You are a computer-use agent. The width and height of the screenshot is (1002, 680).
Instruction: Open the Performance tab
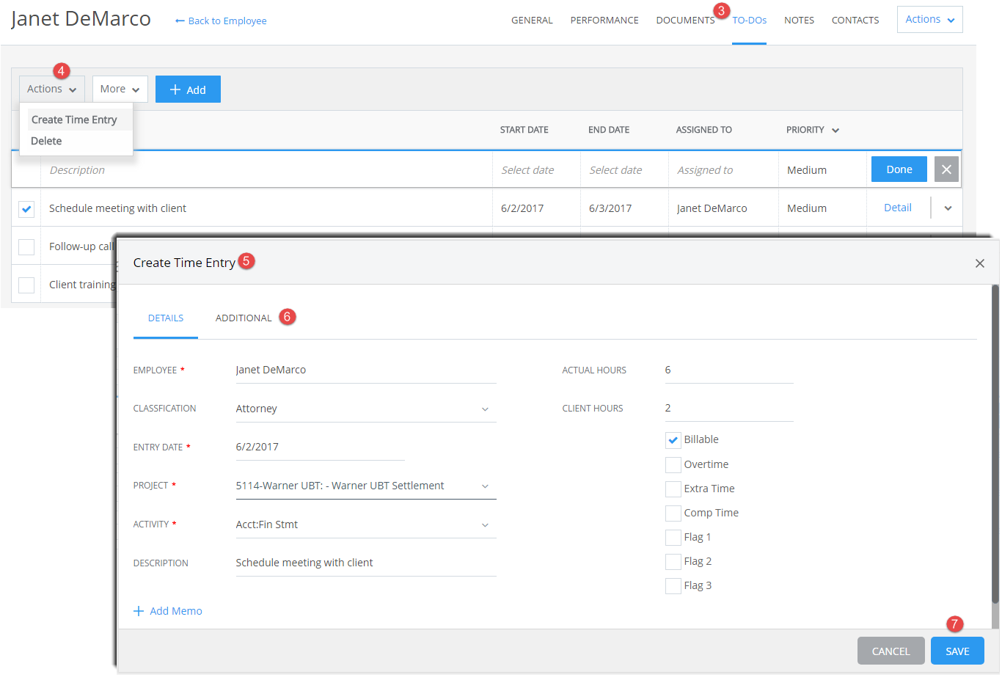[604, 21]
